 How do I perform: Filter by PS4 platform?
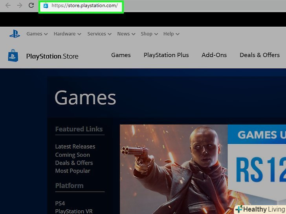coord(60,203)
